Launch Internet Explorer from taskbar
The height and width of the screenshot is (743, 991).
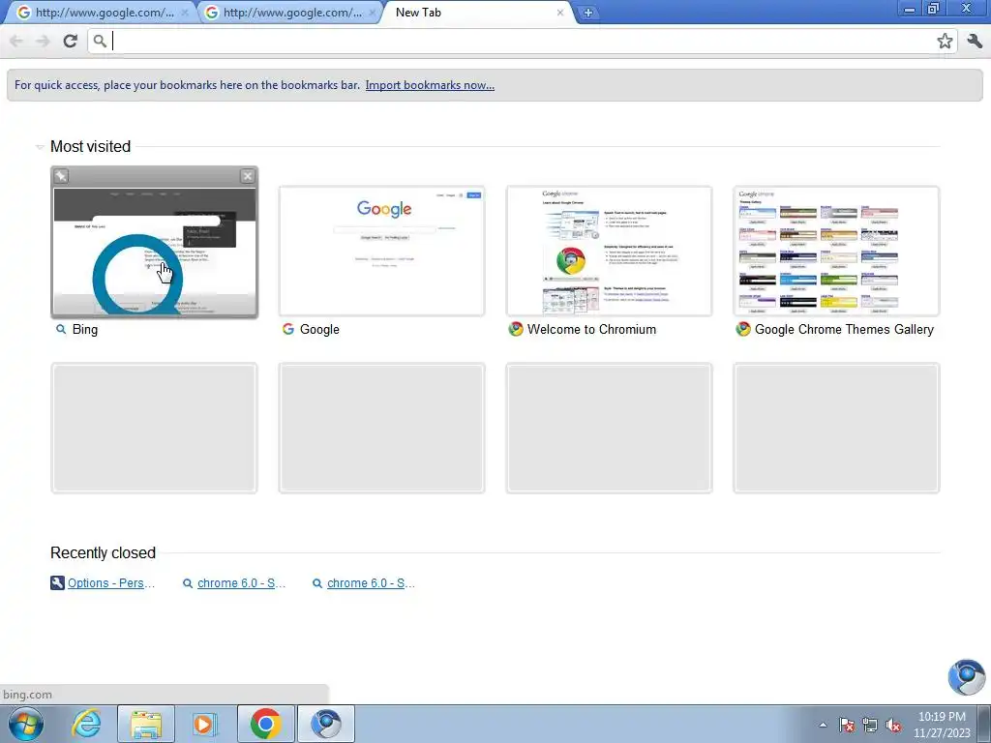pos(86,724)
